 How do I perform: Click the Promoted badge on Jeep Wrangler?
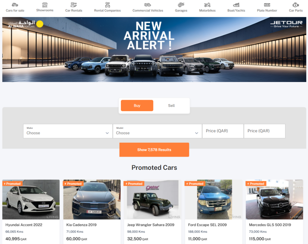[134, 184]
